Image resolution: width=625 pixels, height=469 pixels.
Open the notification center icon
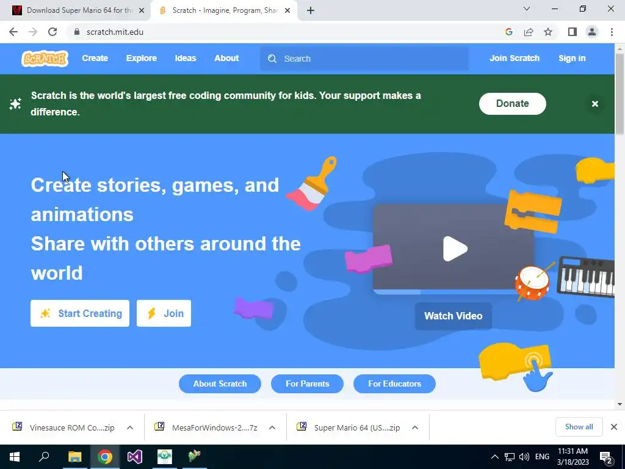tap(606, 457)
